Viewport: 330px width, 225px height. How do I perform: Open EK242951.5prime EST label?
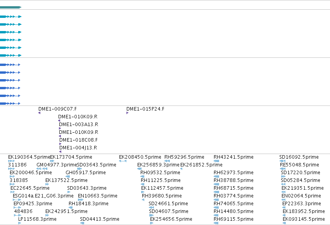(x=67, y=211)
